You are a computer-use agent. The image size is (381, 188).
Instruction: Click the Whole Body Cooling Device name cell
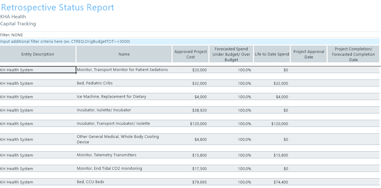(118, 139)
